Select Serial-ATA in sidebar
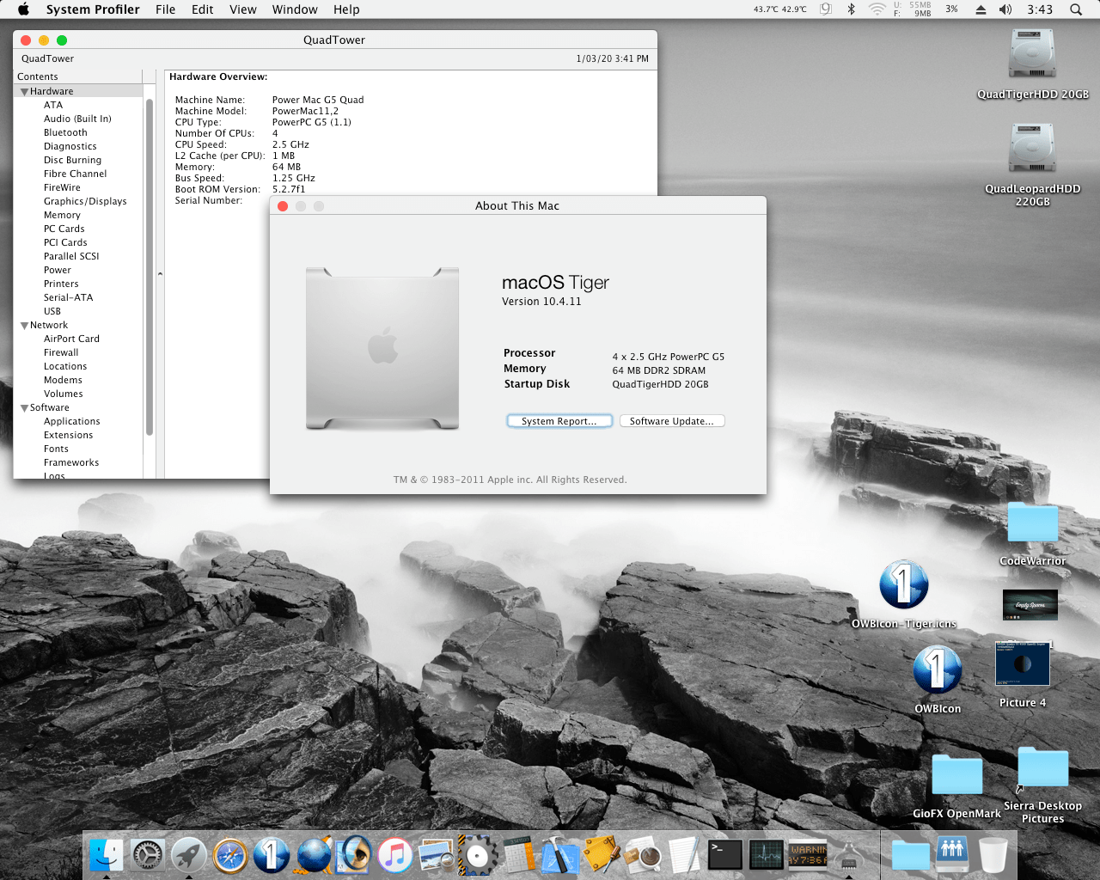The width and height of the screenshot is (1100, 880). [68, 297]
